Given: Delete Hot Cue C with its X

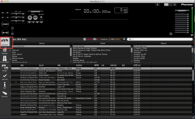Looking at the screenshot, I should coord(23,22).
